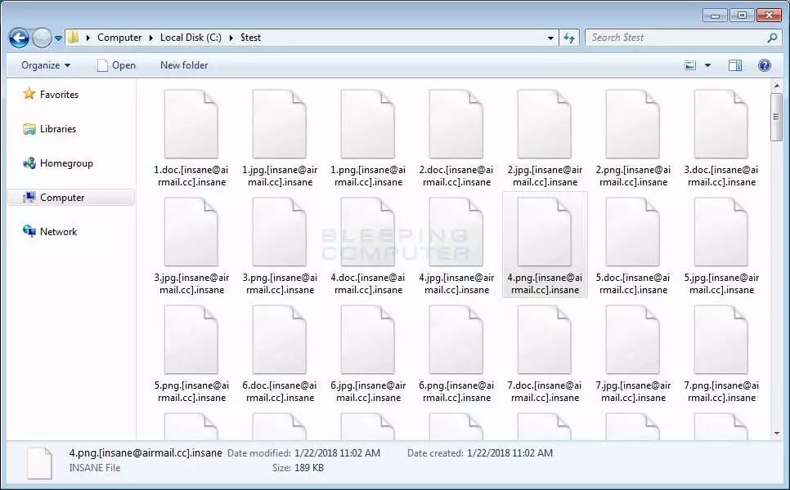The image size is (790, 490).
Task: Click Size 189 KB in details pane
Action: [298, 468]
